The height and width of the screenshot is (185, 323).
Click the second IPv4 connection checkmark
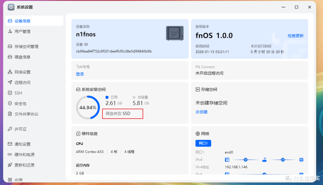[283, 160]
